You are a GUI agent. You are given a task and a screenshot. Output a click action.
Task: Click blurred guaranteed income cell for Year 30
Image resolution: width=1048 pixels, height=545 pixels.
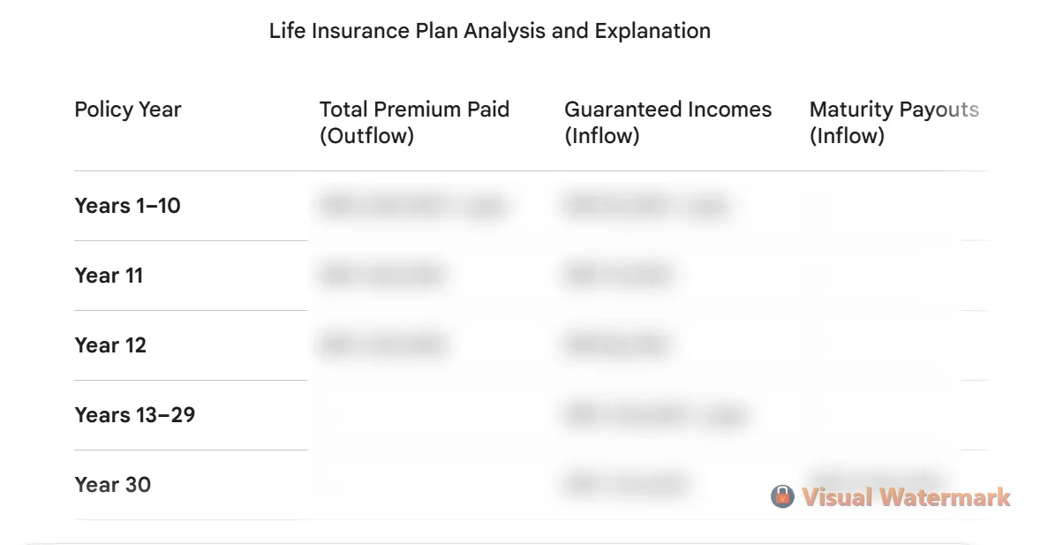pyautogui.click(x=625, y=484)
